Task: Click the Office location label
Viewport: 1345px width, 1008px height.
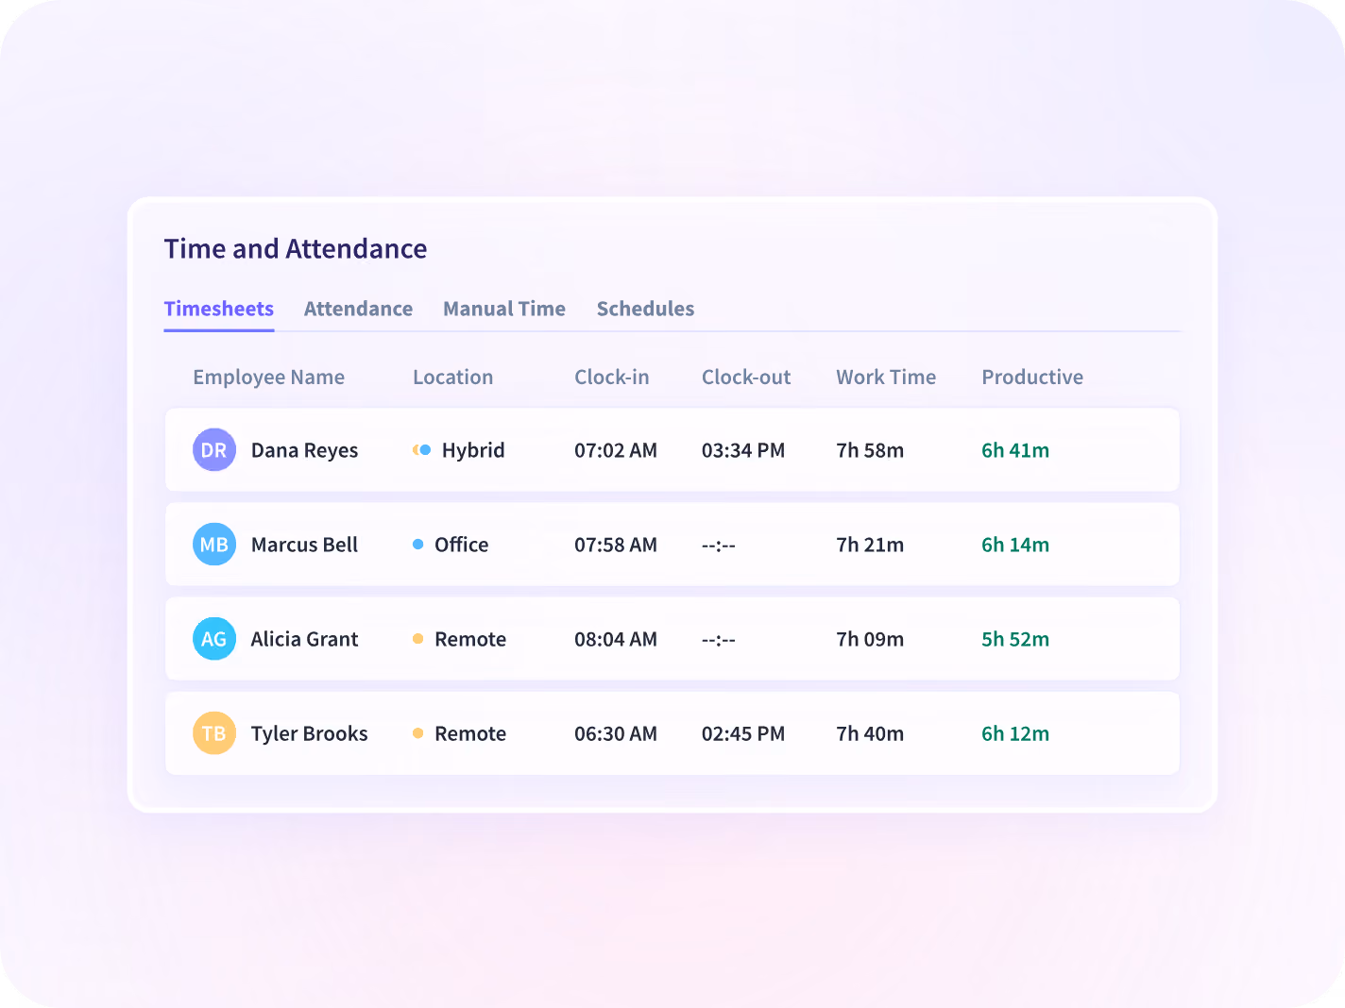Action: [x=462, y=545]
